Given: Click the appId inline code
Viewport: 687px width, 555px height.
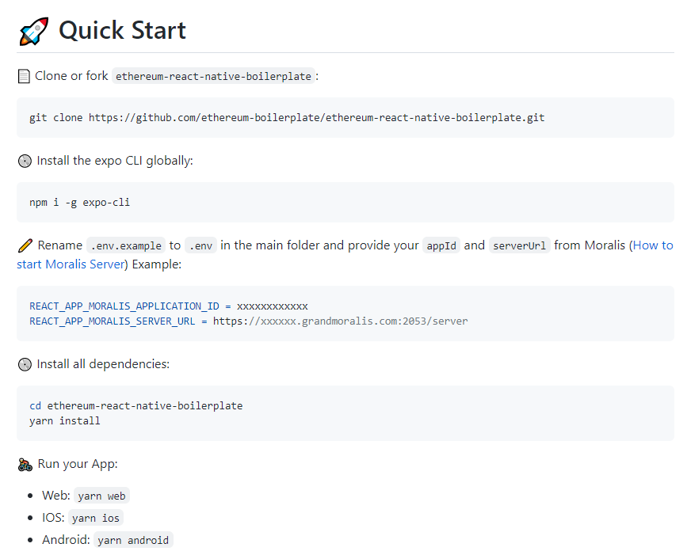Looking at the screenshot, I should pos(441,245).
